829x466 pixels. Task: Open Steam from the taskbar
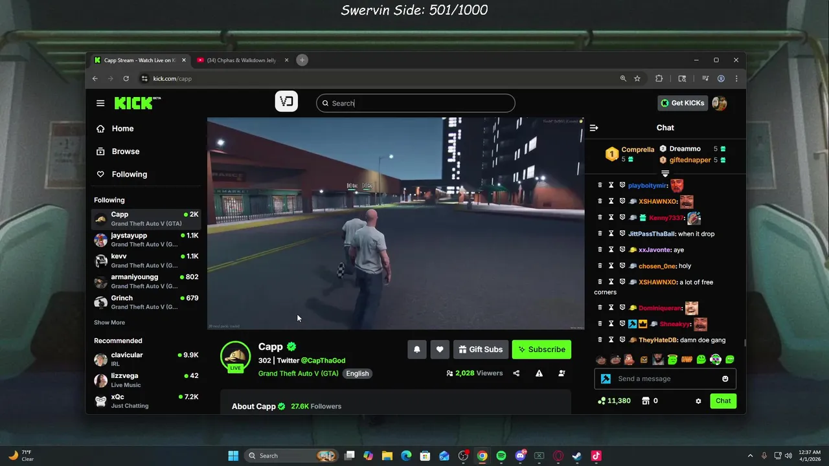coord(576,456)
